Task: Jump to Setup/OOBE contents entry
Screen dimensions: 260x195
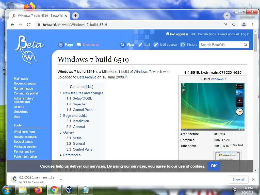Action: (83, 98)
